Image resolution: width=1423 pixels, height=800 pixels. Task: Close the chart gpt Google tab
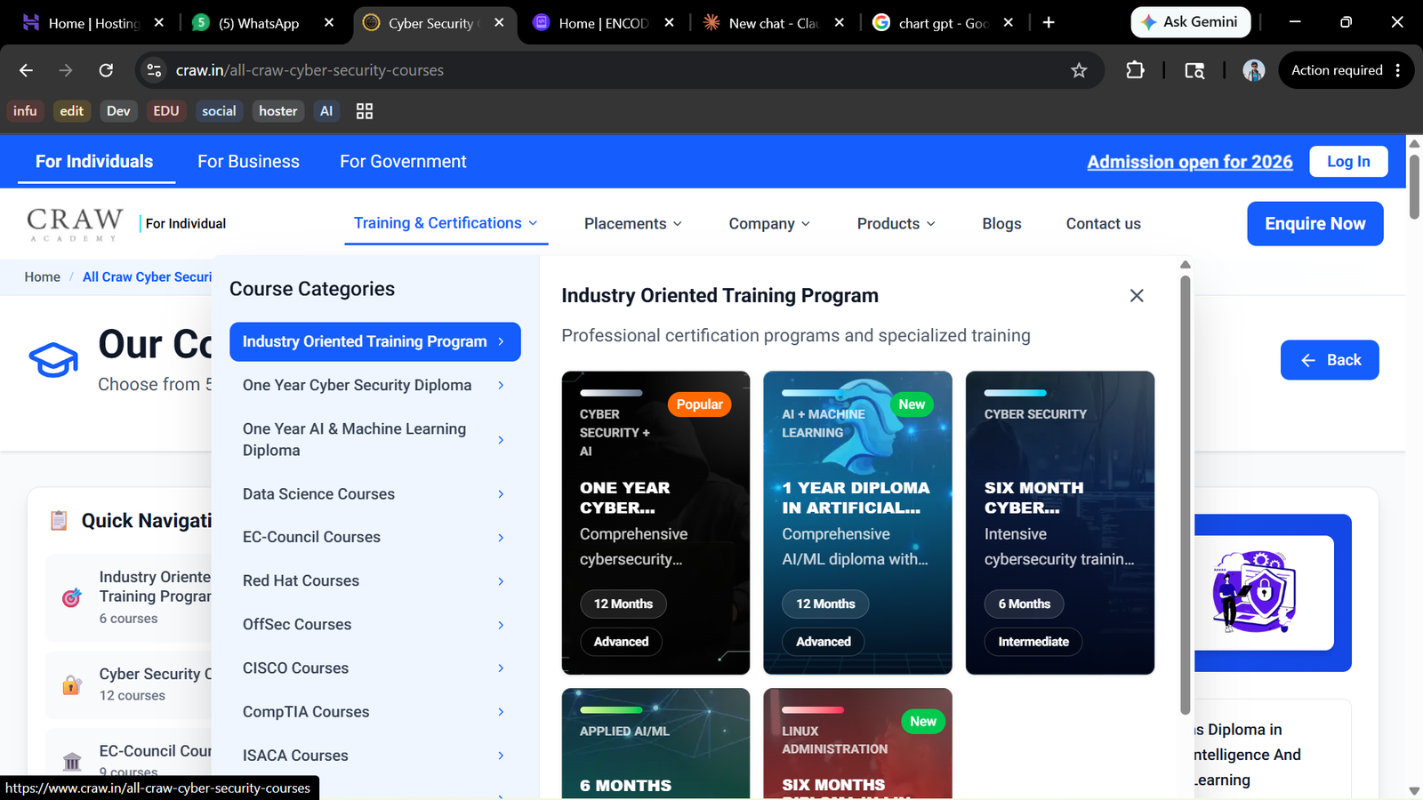1009,23
